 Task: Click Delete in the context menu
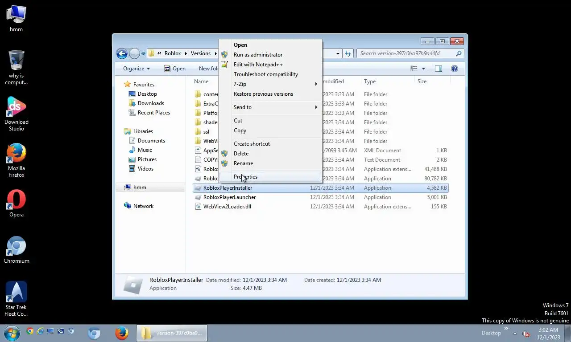pyautogui.click(x=270, y=154)
